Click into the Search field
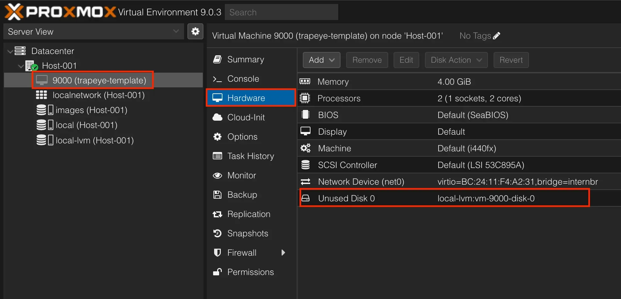The height and width of the screenshot is (299, 621). [x=281, y=12]
